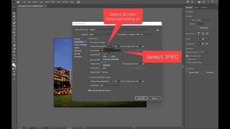230x129 pixels.
Task: Click Cancel in Save Adobe PDF
Action: [154, 98]
